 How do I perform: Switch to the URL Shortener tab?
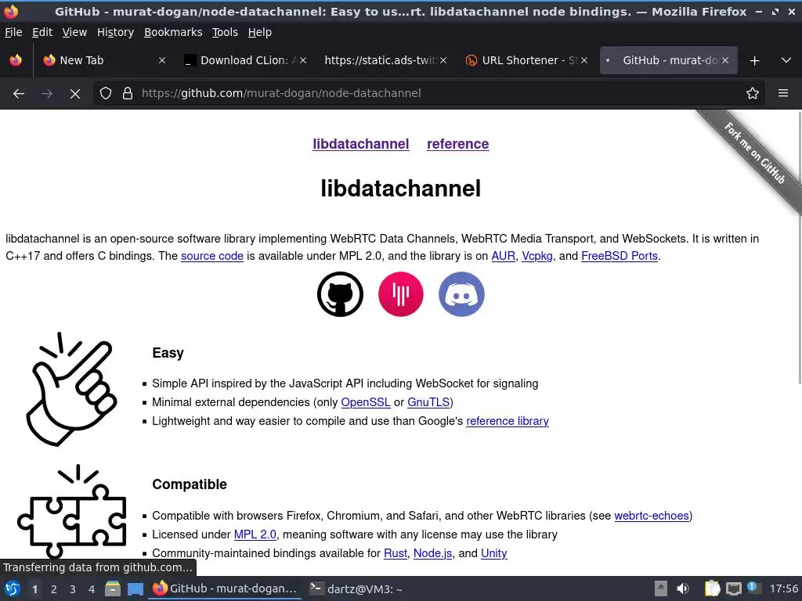527,60
